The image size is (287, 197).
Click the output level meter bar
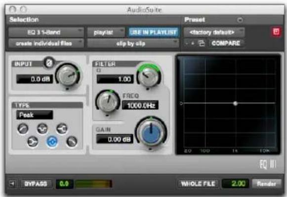pos(93,184)
